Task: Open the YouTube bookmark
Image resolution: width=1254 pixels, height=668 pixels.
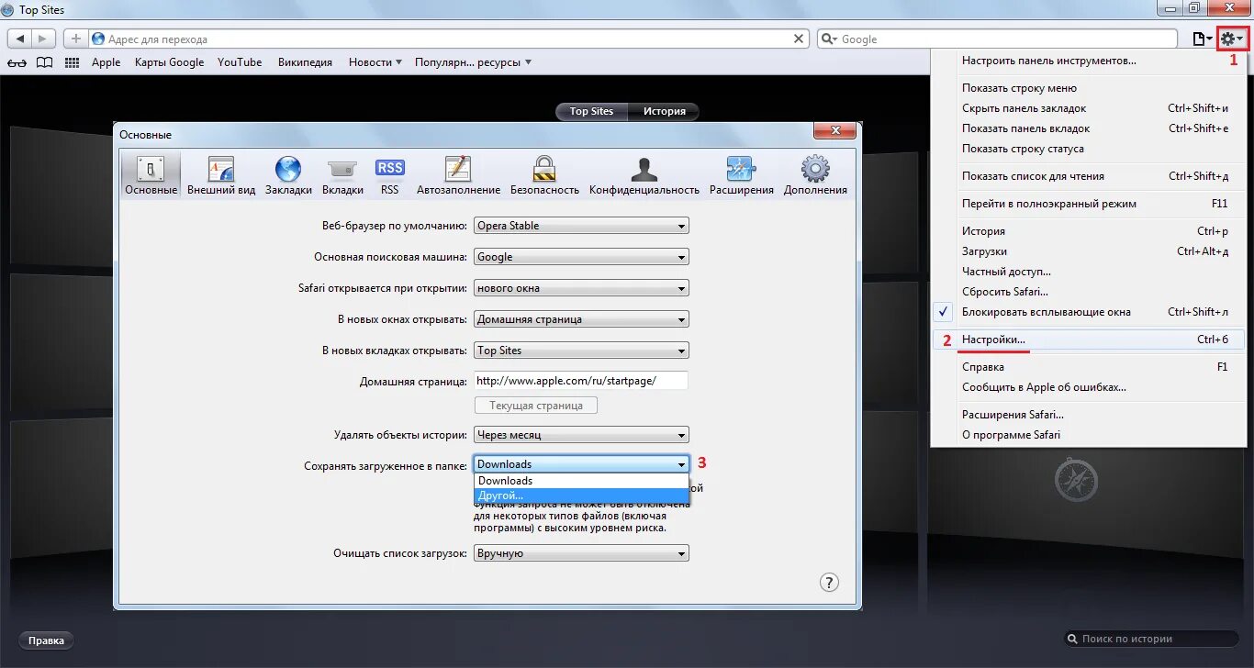Action: pyautogui.click(x=240, y=62)
